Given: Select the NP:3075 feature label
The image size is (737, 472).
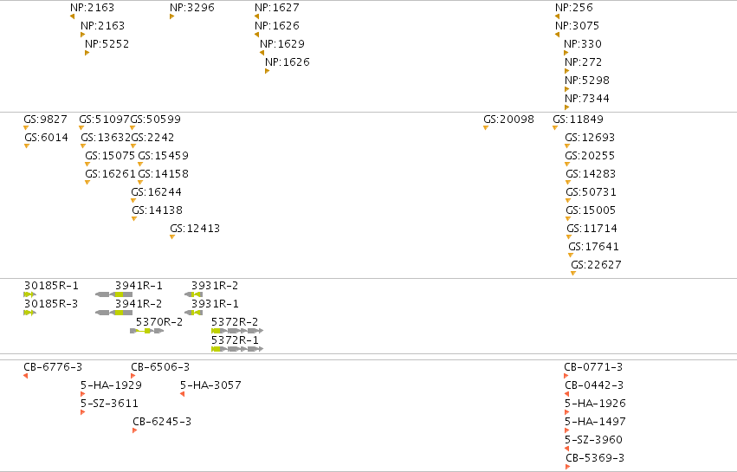Looking at the screenshot, I should click(577, 25).
